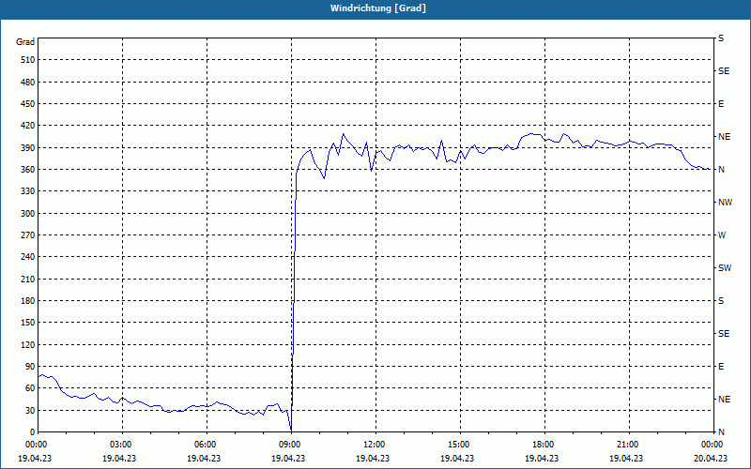The width and height of the screenshot is (751, 469).
Task: Click the 420 value on the degree axis
Action: (x=27, y=126)
